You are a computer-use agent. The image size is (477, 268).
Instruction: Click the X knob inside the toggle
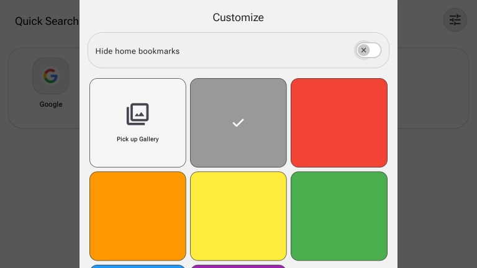tap(364, 50)
